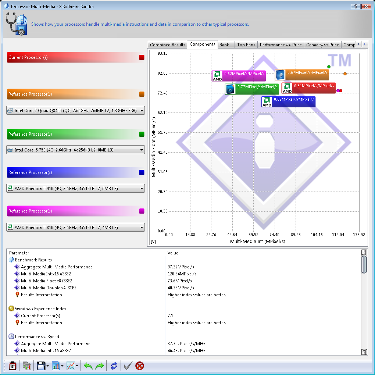Click blue Reference Processor color swatch
The width and height of the screenshot is (375, 375).
coord(142,172)
